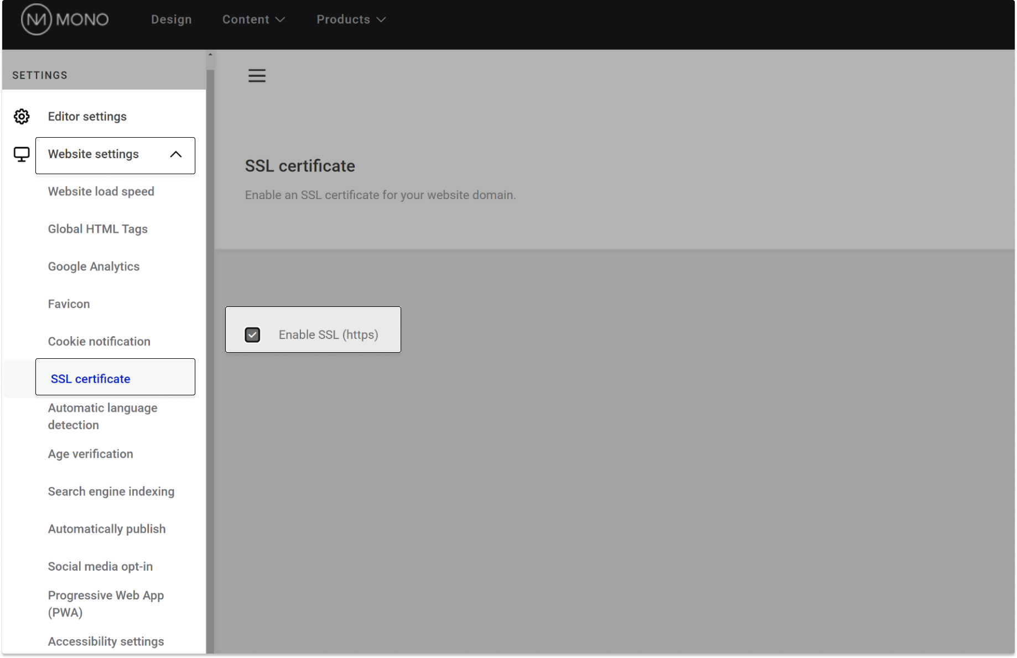Open Global HTML Tags settings
This screenshot has height=658, width=1017.
pos(98,229)
